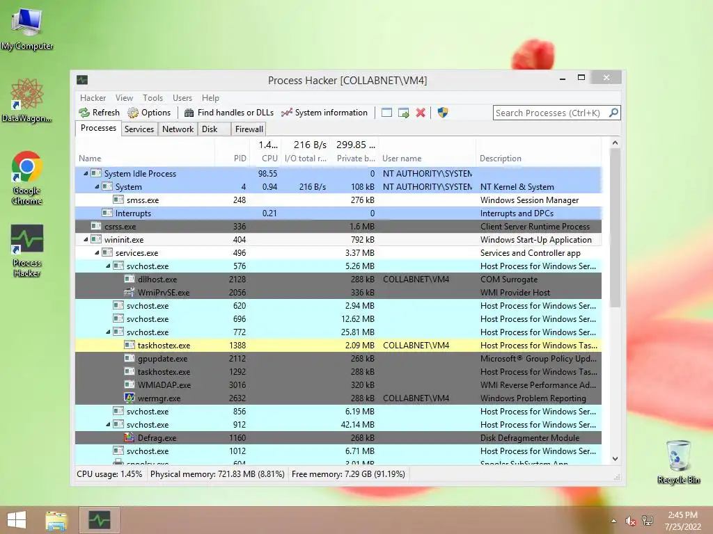Click the process list vertical scrollbar thumb
713x534 pixels.
coord(615,228)
